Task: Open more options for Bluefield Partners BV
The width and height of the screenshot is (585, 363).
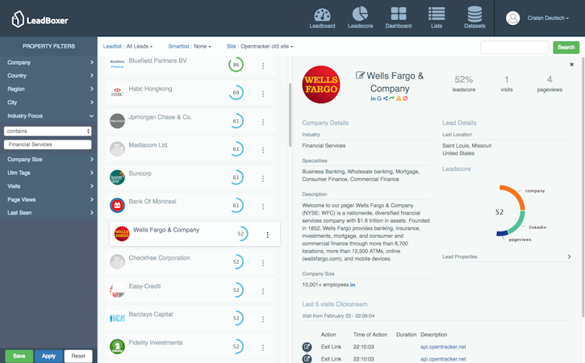Action: [x=263, y=65]
